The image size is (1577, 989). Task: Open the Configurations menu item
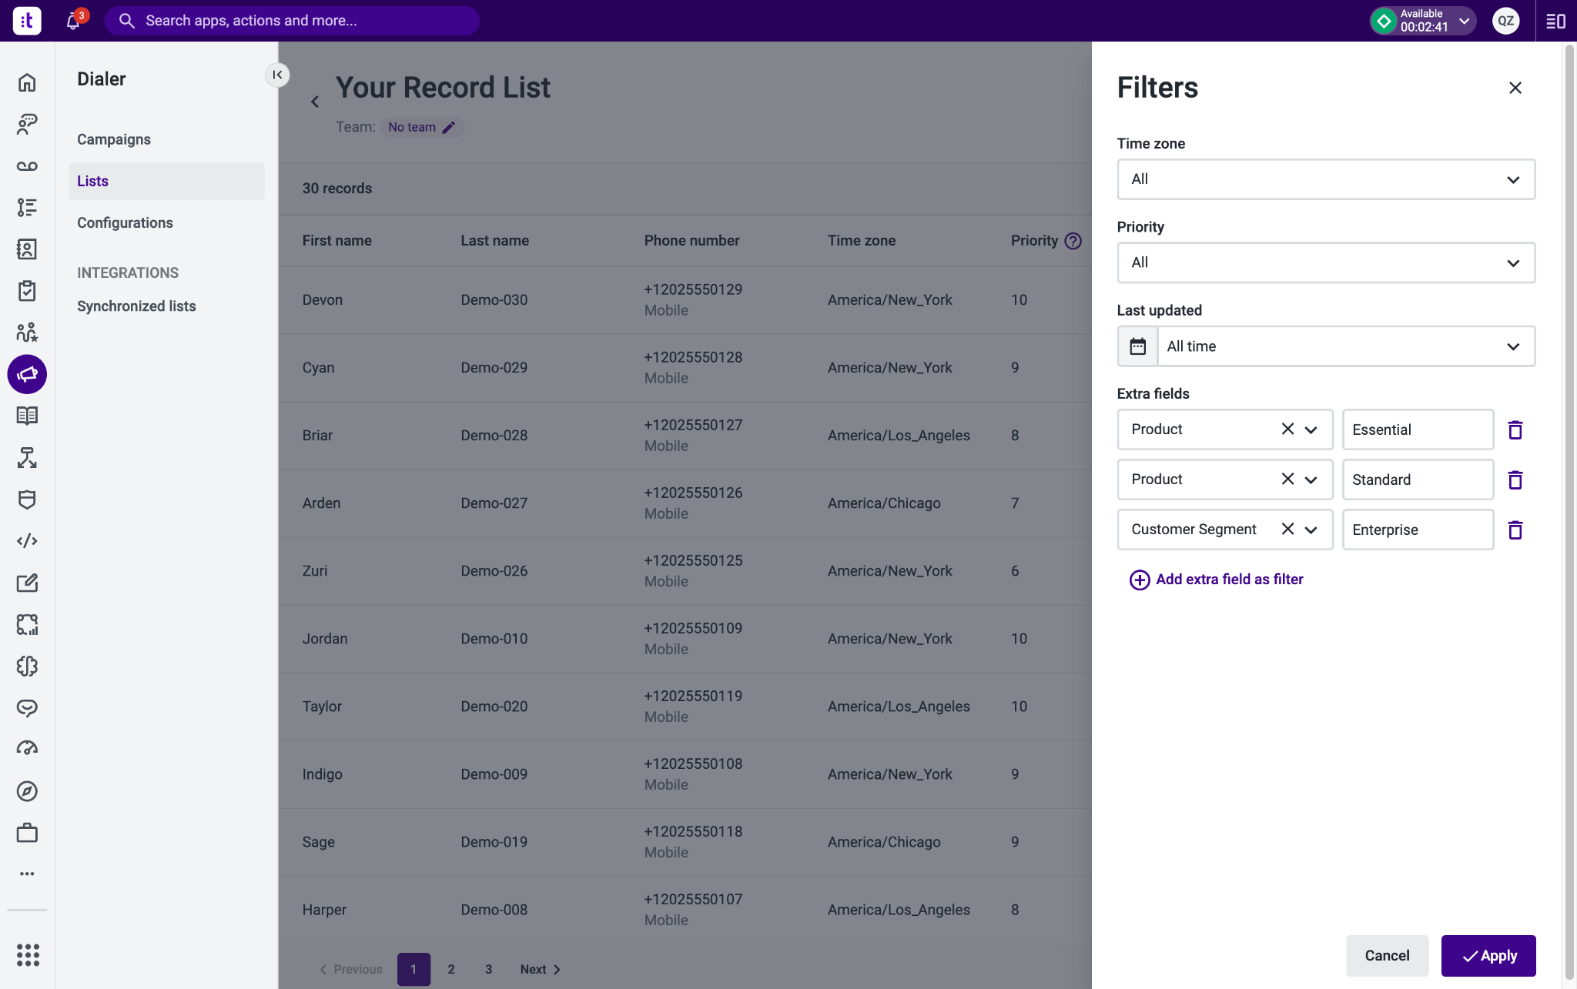pyautogui.click(x=125, y=222)
